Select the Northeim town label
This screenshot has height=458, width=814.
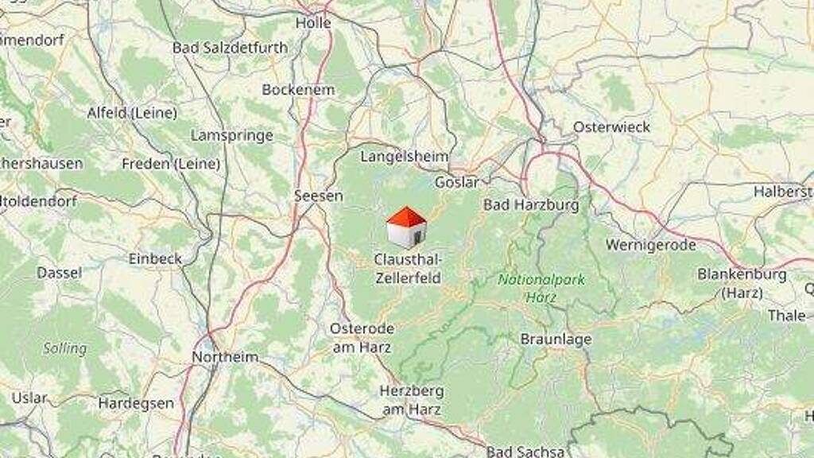click(225, 357)
